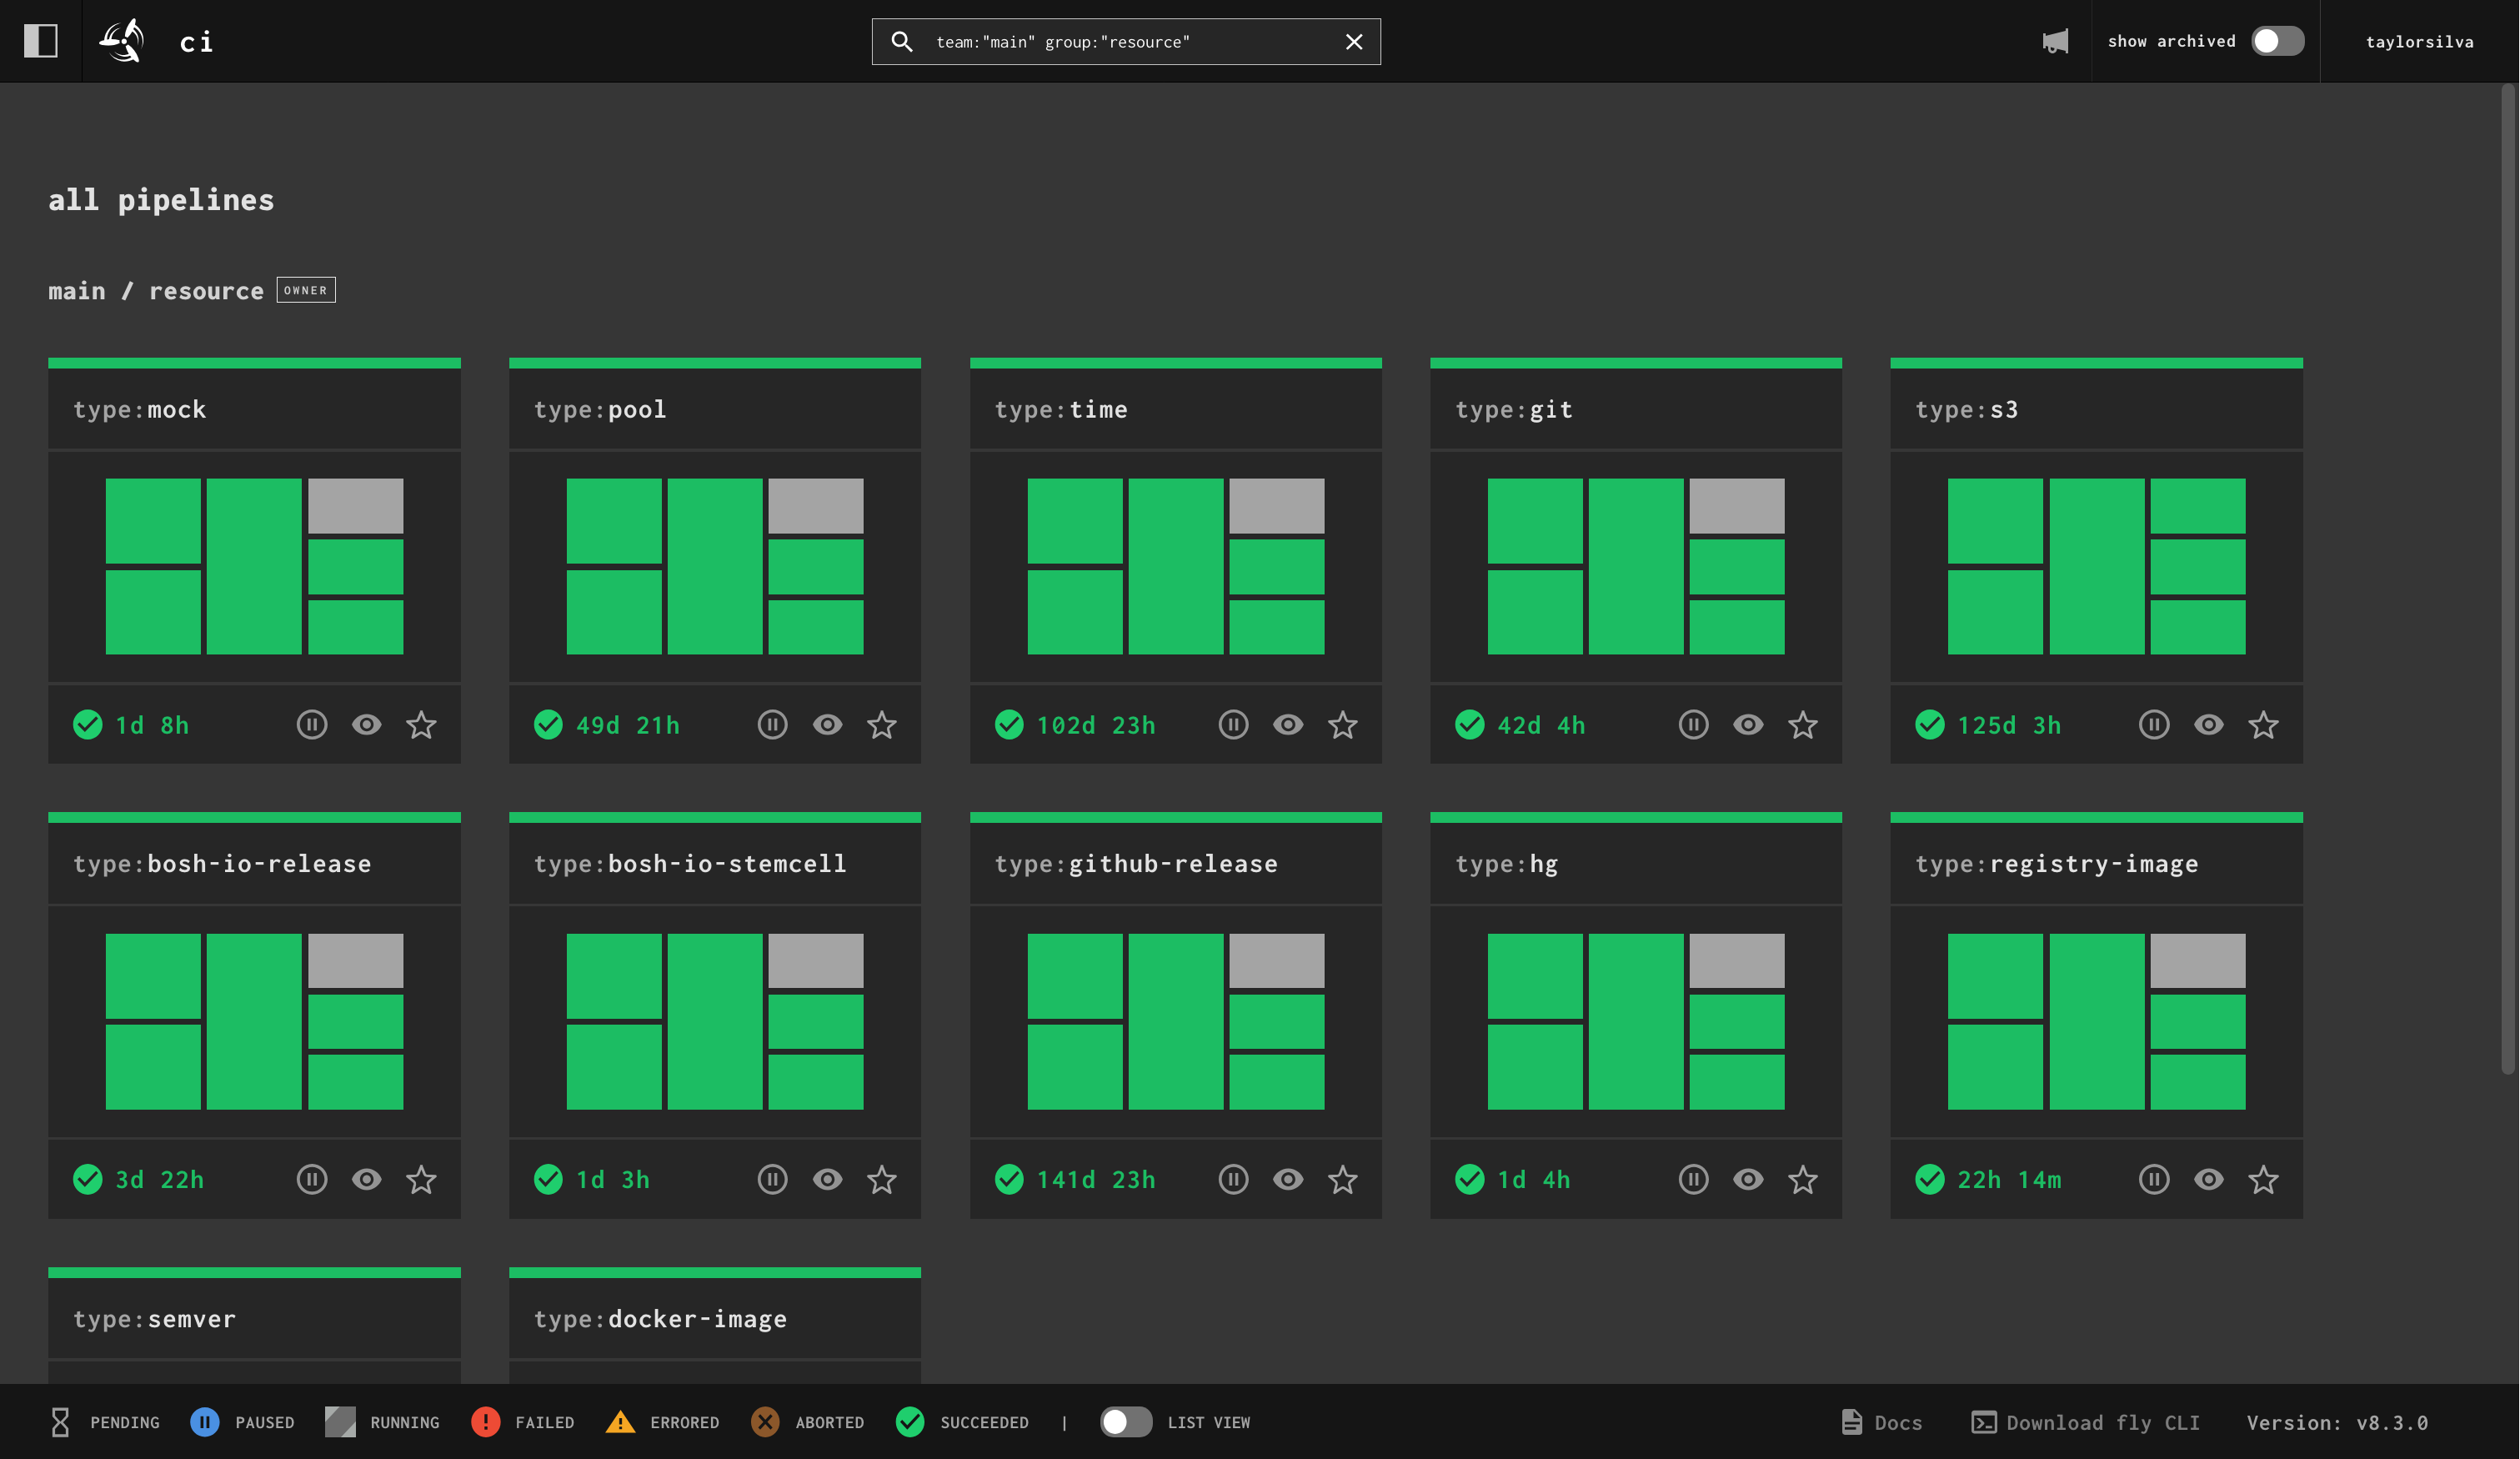Toggle visibility of type:bosh-io-stemcell pipeline
The image size is (2520, 1459).
(x=827, y=1179)
